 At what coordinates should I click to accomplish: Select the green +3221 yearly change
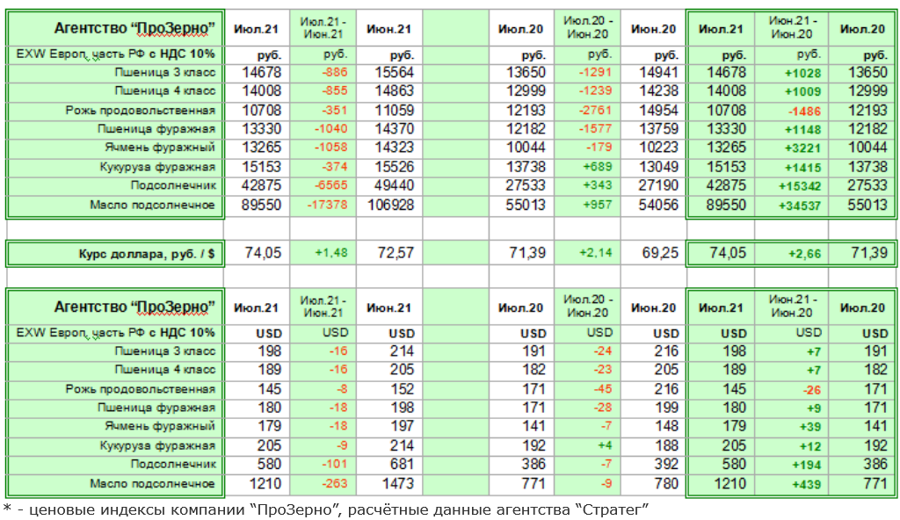point(803,148)
